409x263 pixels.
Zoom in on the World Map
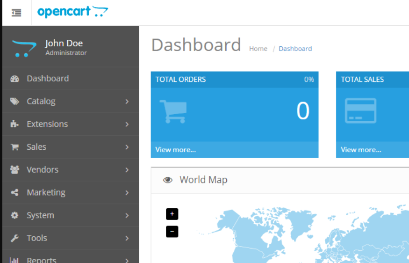coord(172,214)
